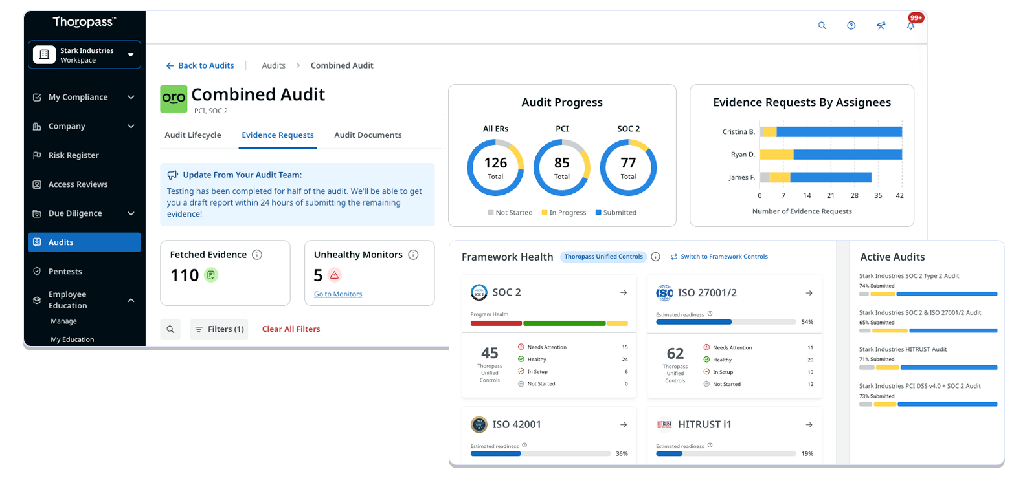Click the ISO 27001/2 estimated readiness bar

pyautogui.click(x=726, y=322)
